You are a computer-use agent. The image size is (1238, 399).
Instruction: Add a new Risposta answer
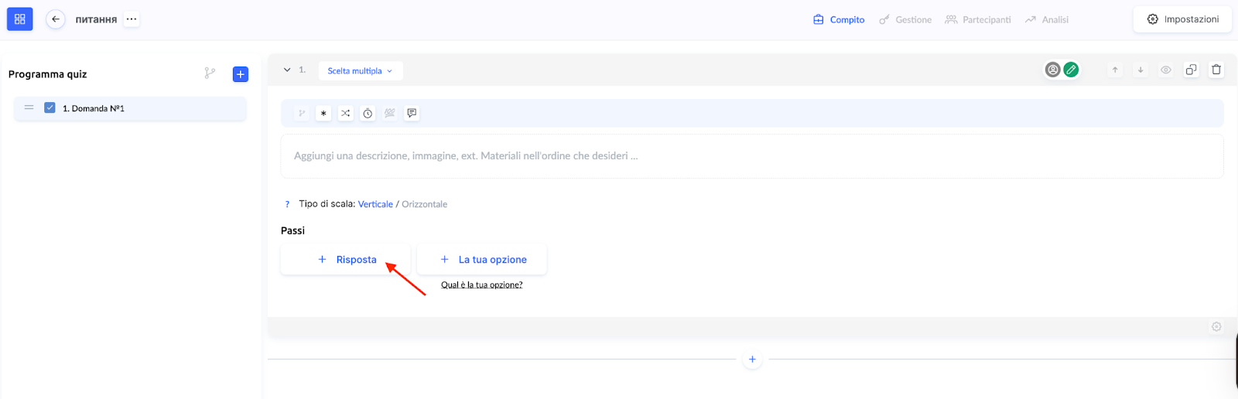(346, 260)
